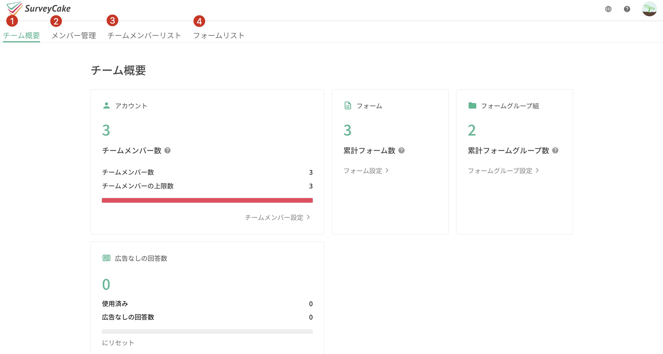
Task: Open the help question mark icon in header
Action: (x=627, y=9)
